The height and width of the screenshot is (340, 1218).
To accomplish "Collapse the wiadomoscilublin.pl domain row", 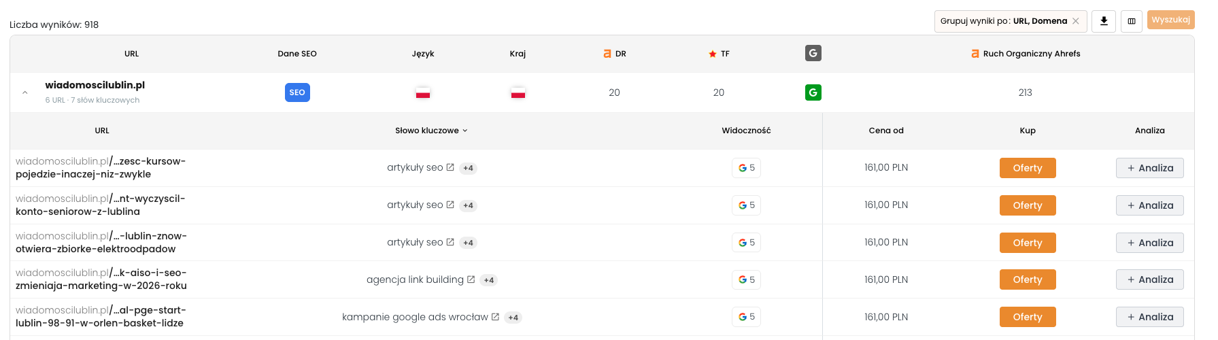I will [x=25, y=92].
